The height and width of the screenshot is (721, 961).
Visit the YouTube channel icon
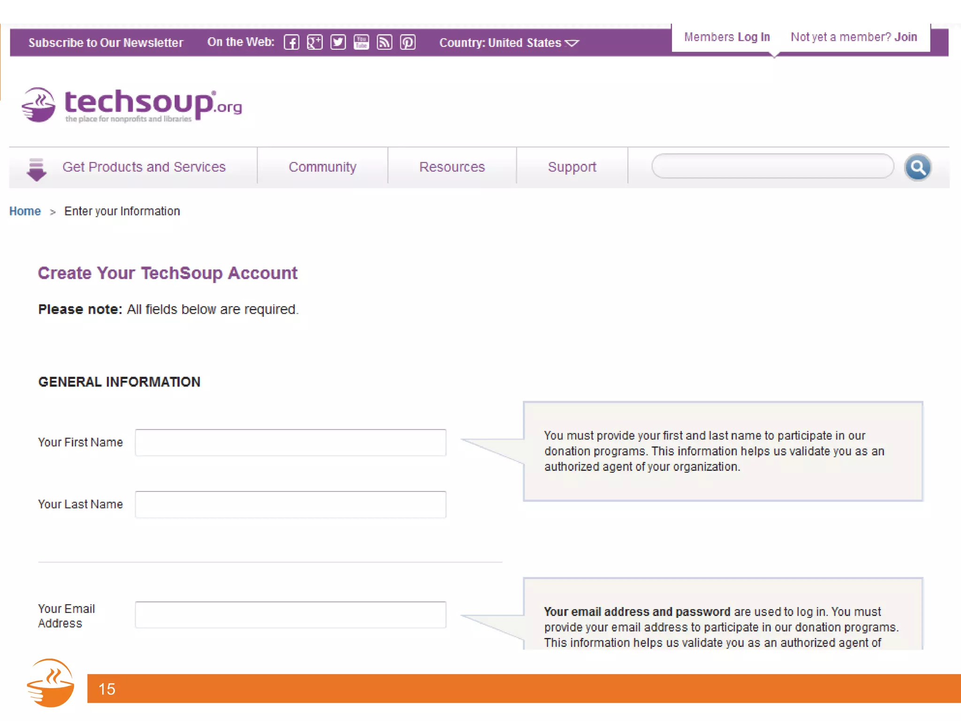[x=361, y=43]
